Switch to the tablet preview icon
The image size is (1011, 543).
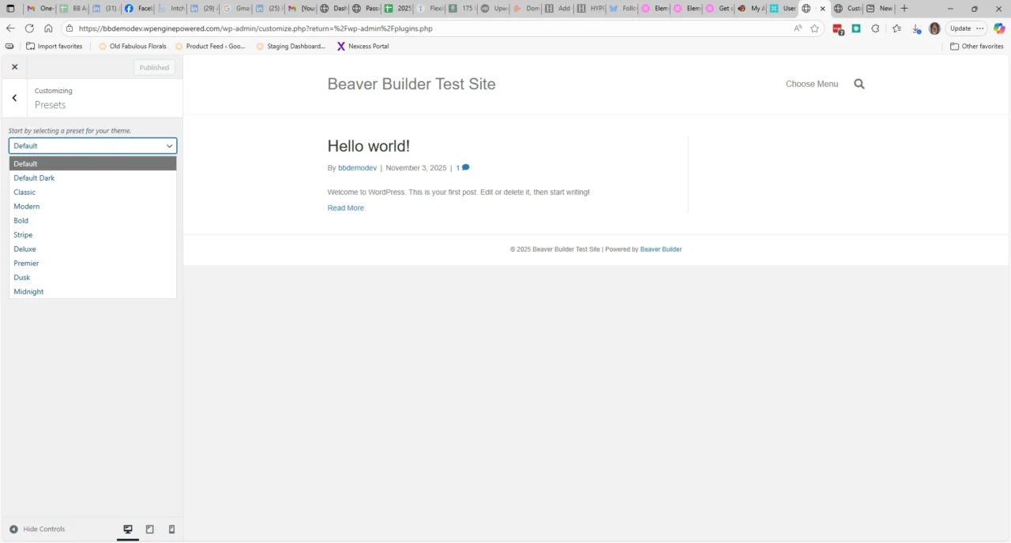[149, 529]
